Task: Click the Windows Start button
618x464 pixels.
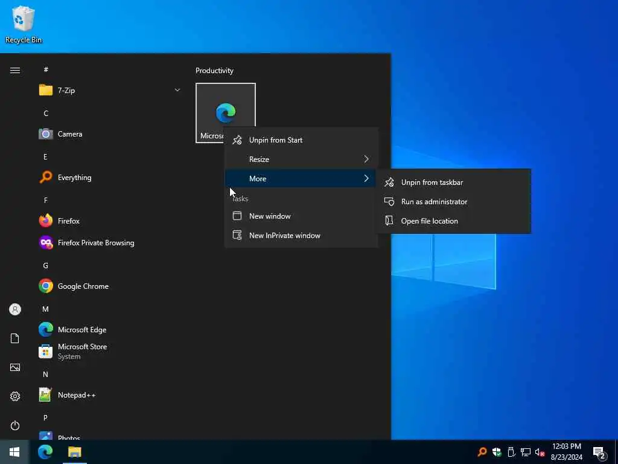Action: pyautogui.click(x=14, y=452)
